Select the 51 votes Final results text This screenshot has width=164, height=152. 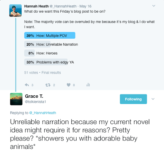pyautogui.click(x=43, y=73)
